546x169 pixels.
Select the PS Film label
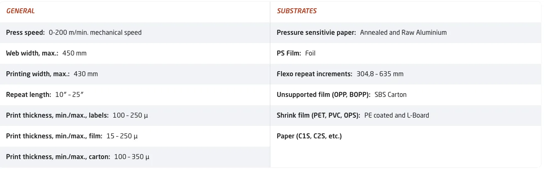[289, 53]
